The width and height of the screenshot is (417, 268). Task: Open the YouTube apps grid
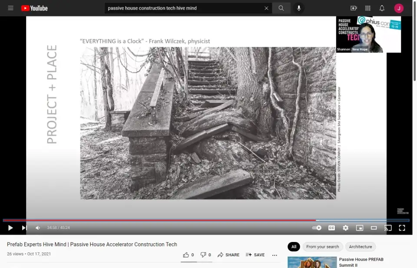[368, 8]
